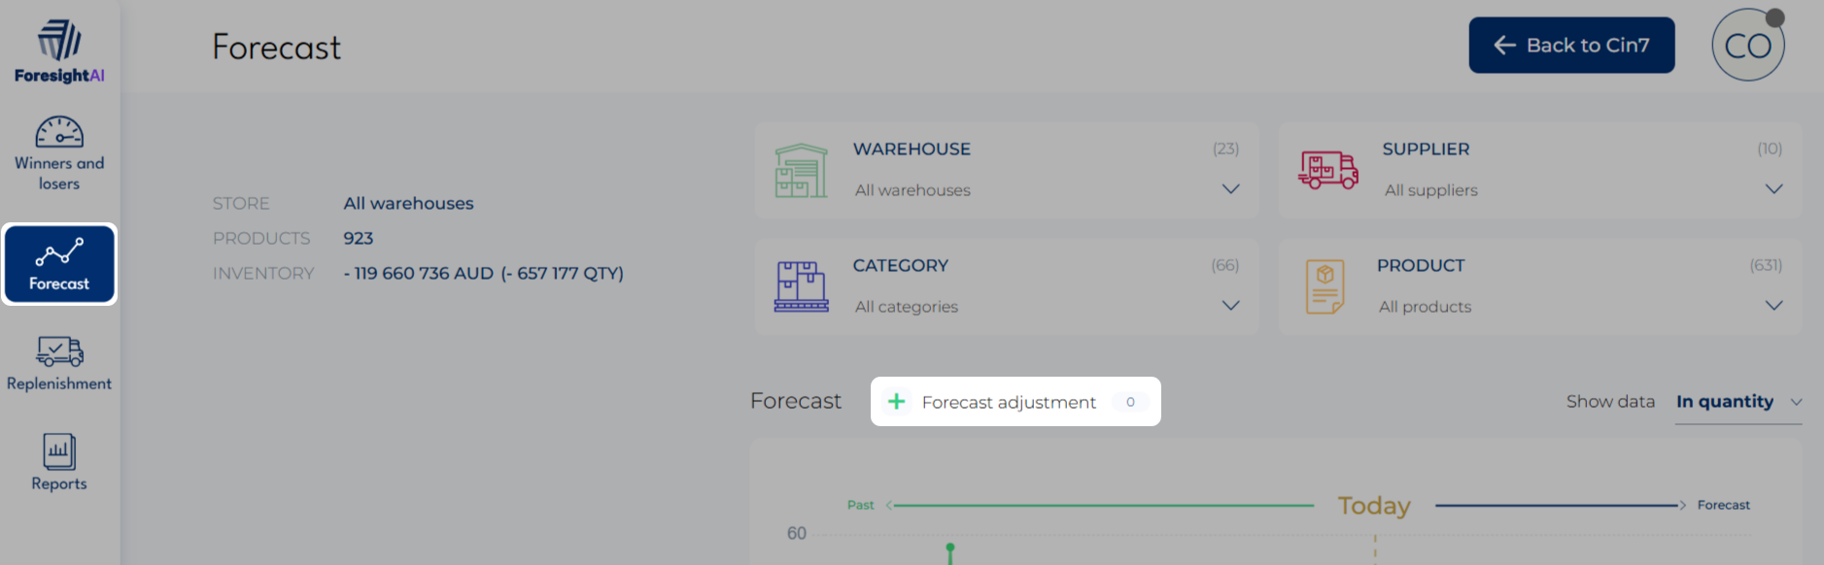This screenshot has width=1824, height=565.
Task: Open the CO user avatar menu
Action: [1747, 46]
